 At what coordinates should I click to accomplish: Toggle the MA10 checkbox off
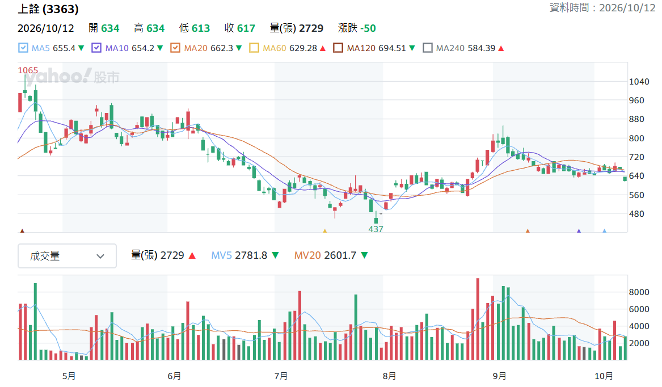(x=96, y=48)
